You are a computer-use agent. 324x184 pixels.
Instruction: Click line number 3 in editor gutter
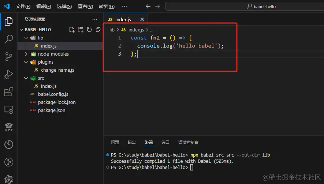tap(119, 54)
